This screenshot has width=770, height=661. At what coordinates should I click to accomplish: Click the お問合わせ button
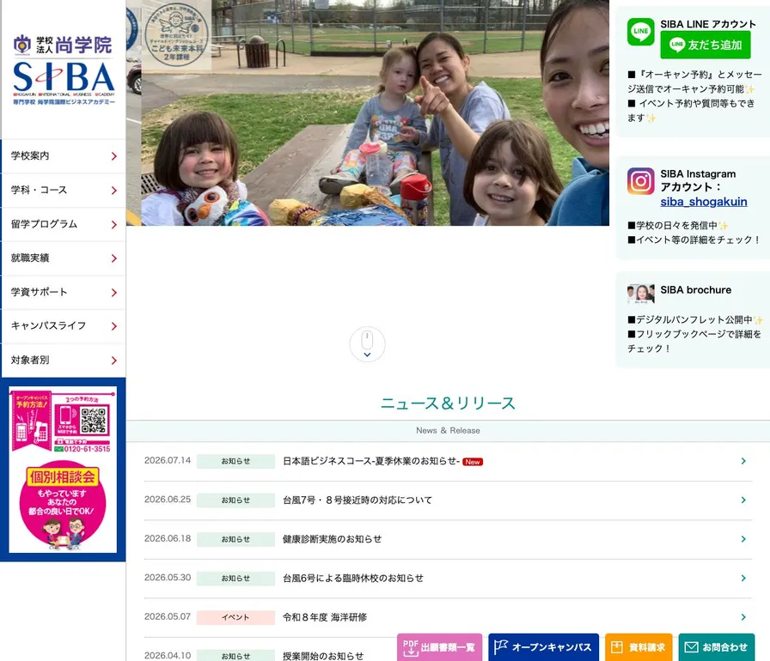(717, 647)
